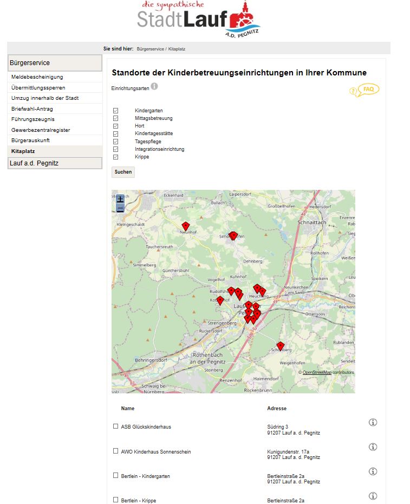Screen dimensions: 410x504
Task: Go to Briefwahl-Antrag in the sidebar
Action: (x=32, y=109)
